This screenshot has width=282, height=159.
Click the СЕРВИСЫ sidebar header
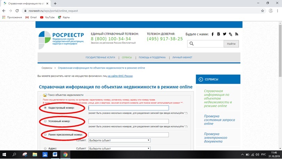pos(218,79)
